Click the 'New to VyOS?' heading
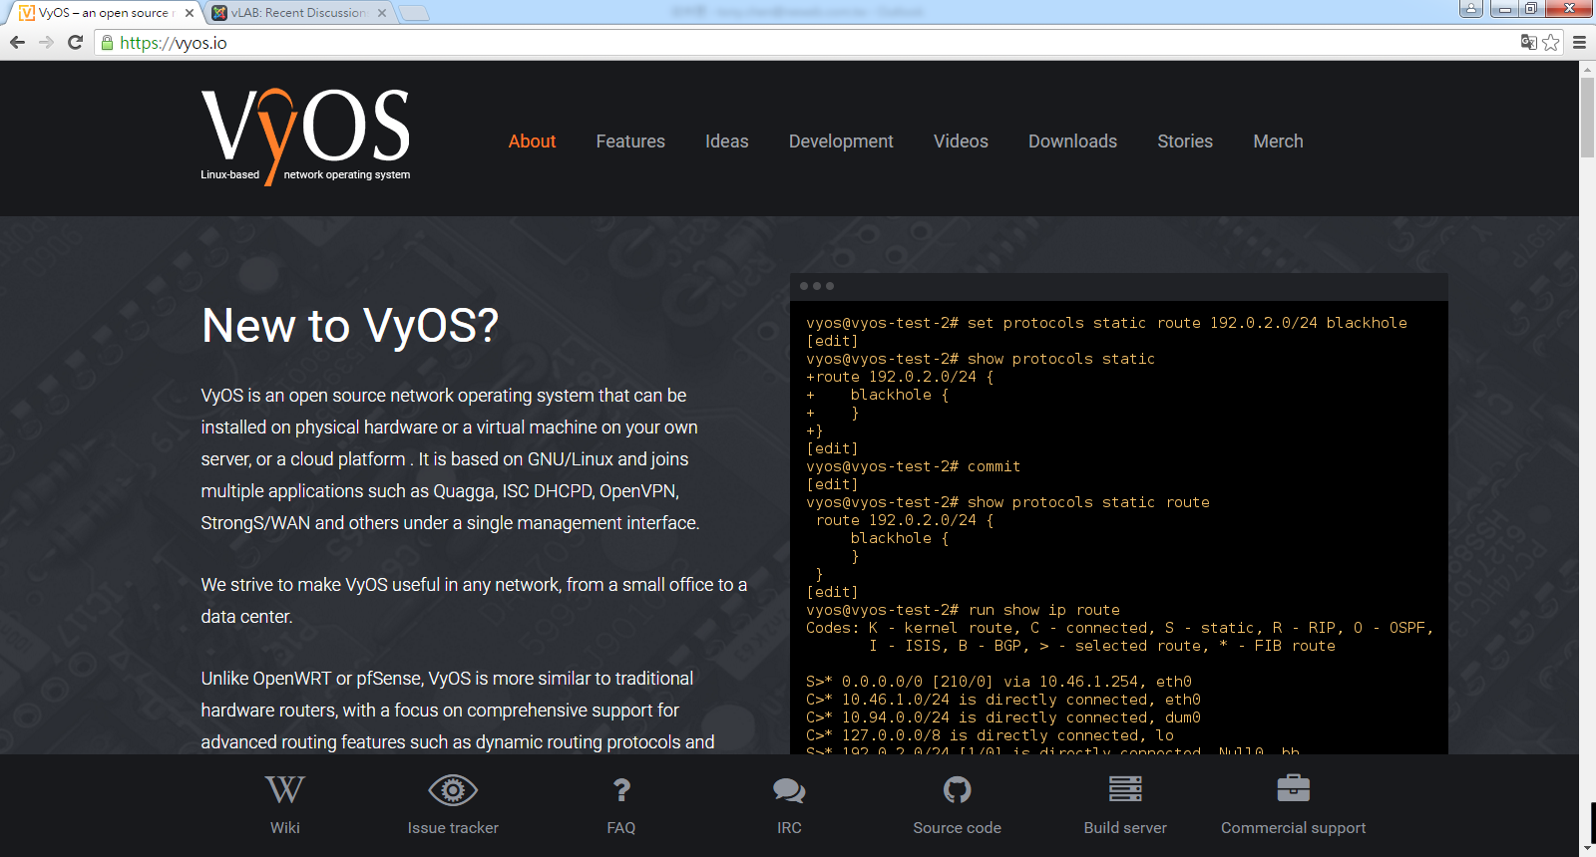The image size is (1596, 857). (350, 326)
